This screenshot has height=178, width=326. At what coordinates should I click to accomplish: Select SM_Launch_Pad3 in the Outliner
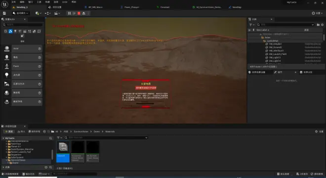coord(278,54)
